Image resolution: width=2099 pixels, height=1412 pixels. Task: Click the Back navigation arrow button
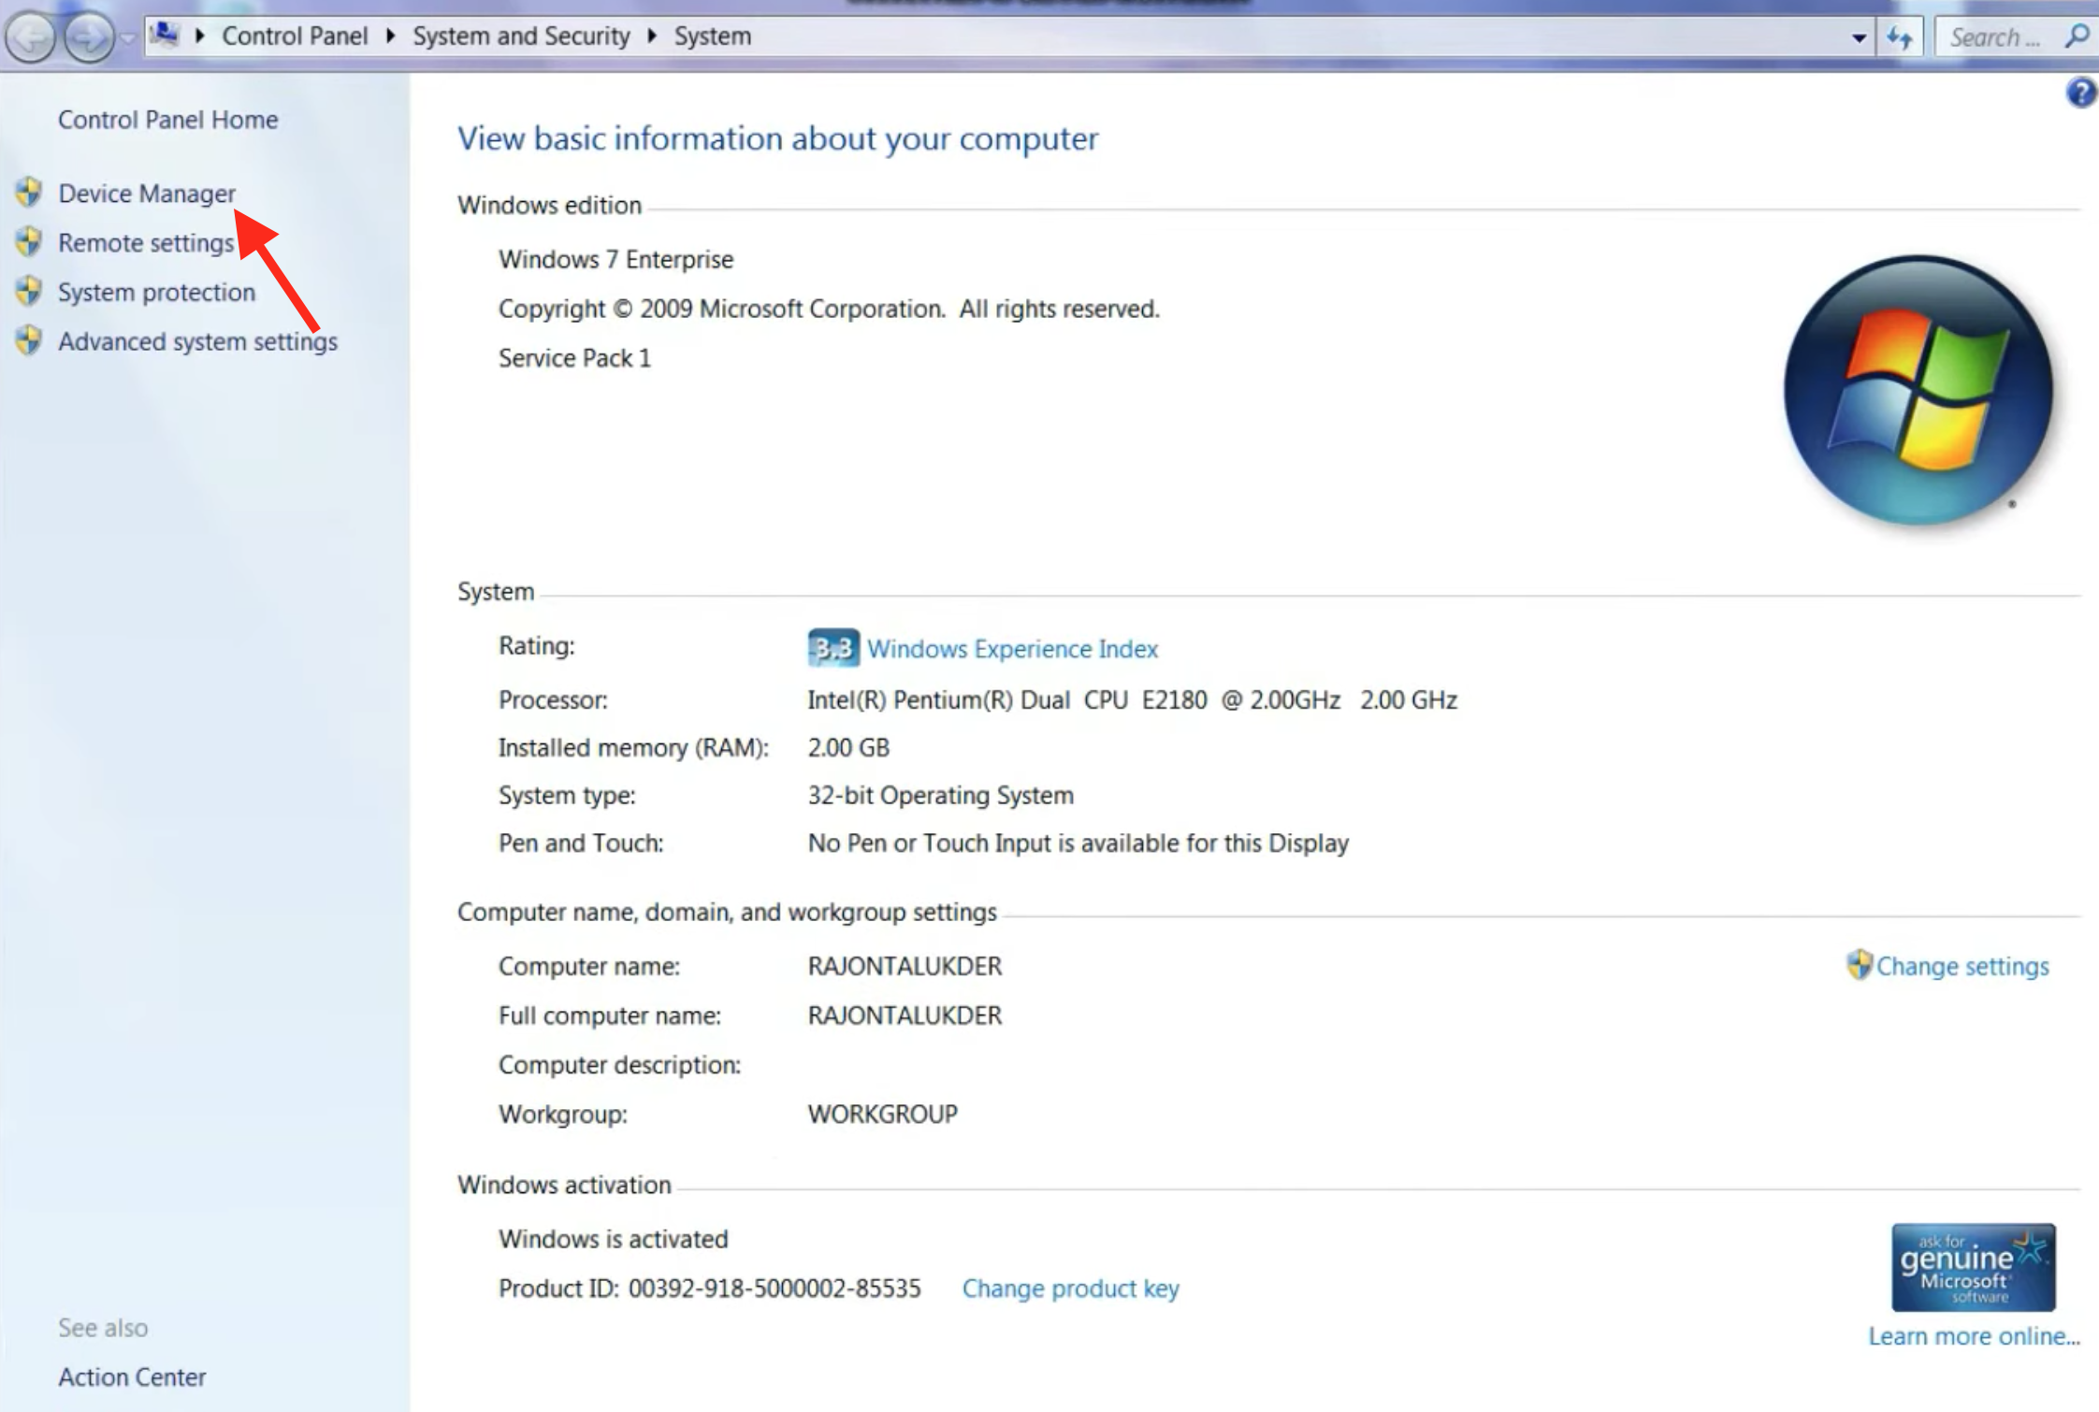(x=31, y=37)
